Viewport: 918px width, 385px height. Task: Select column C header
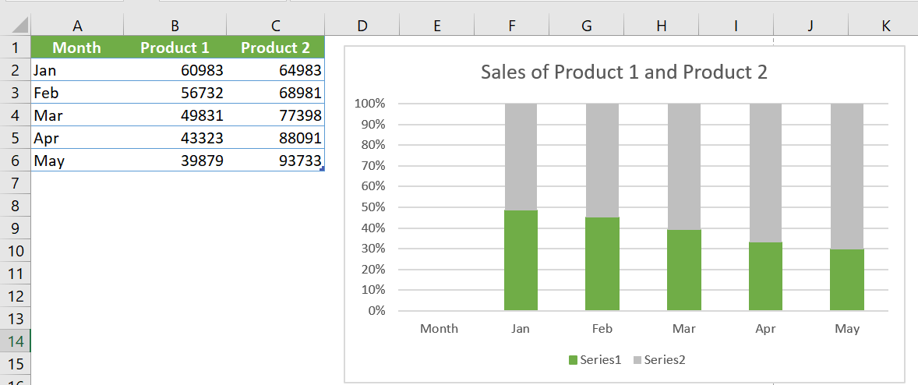click(x=275, y=25)
